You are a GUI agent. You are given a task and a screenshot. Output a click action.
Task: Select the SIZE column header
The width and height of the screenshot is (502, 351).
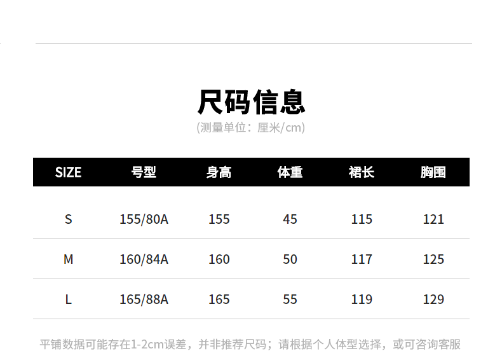pos(68,172)
